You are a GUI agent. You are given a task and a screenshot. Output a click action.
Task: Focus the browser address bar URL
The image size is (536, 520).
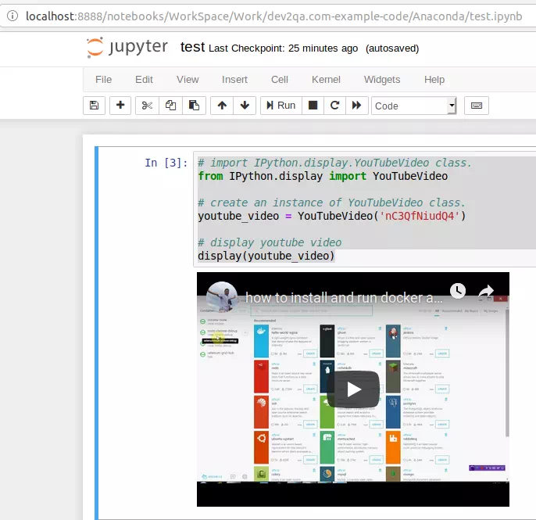point(273,16)
